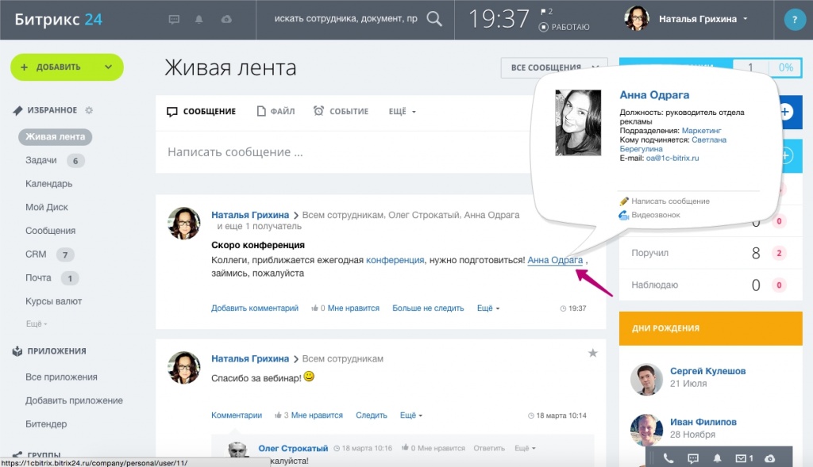Open Ещё menu on conference post
813x467 pixels.
tap(488, 308)
